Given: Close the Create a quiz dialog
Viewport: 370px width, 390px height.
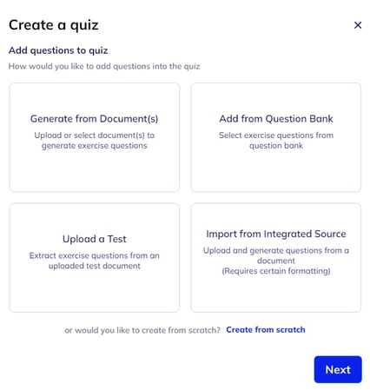Looking at the screenshot, I should 358,25.
